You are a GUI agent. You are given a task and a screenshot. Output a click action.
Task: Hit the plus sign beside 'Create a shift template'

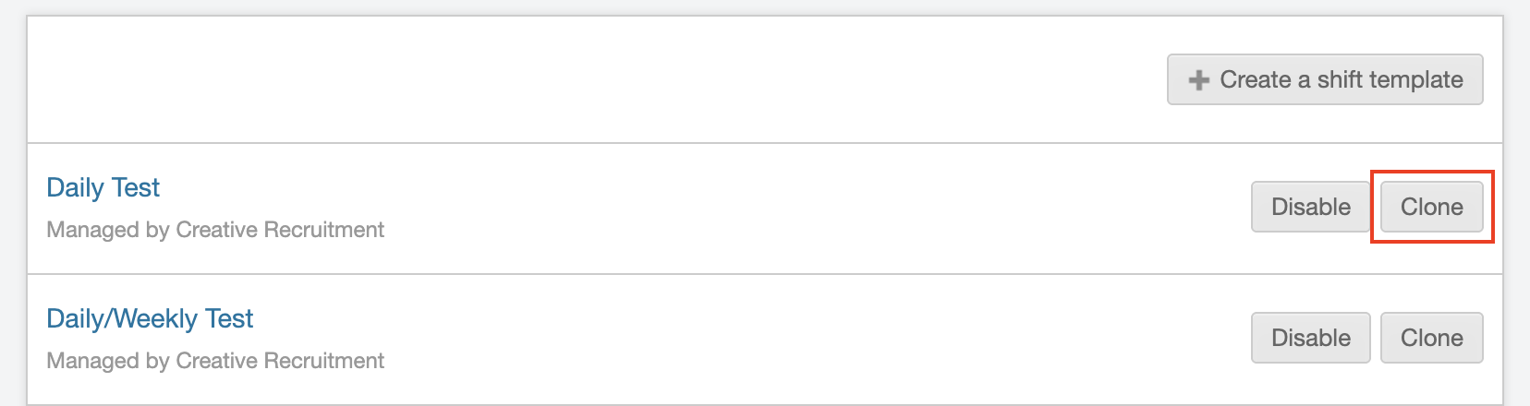pos(1198,80)
